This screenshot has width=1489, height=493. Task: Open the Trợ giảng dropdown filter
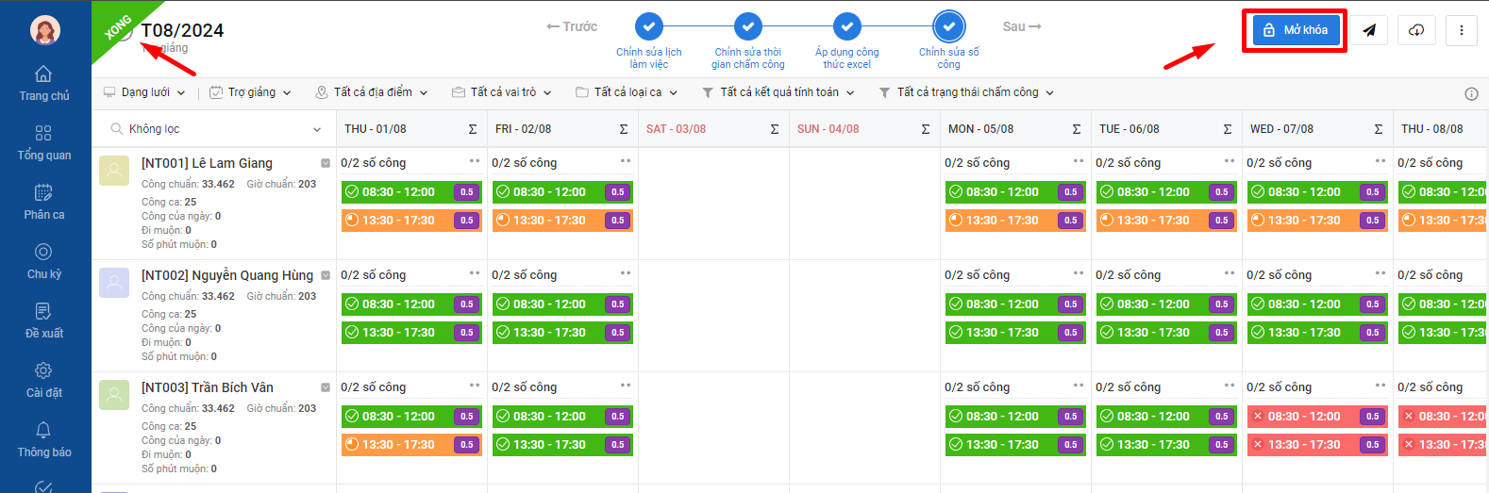pos(250,92)
